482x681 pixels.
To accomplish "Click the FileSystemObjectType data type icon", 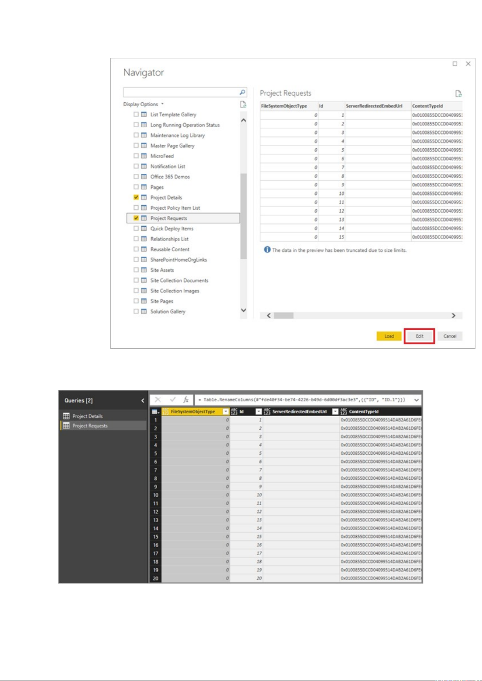I will click(x=165, y=412).
